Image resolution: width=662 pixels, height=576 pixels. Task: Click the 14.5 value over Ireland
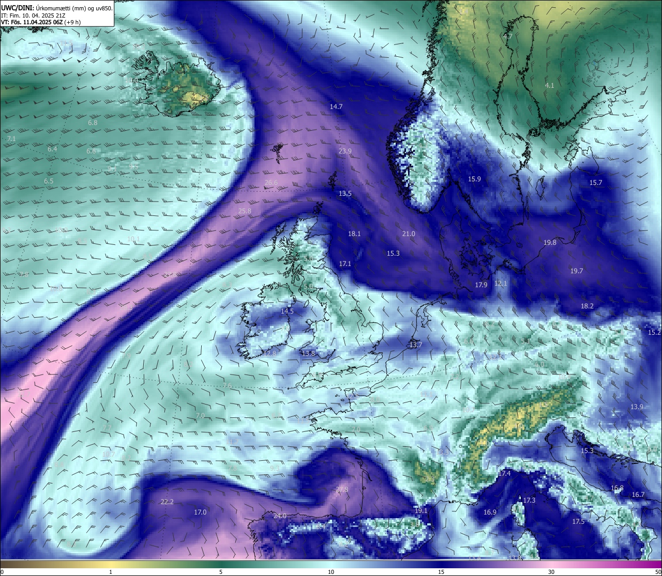(x=287, y=311)
